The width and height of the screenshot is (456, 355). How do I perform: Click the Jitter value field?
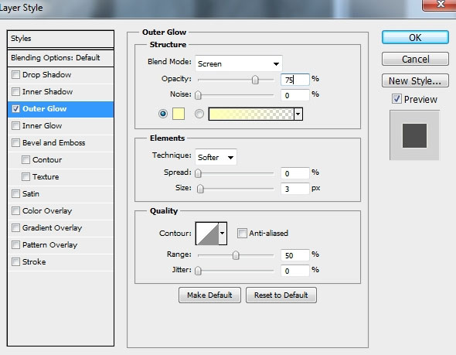pos(295,271)
